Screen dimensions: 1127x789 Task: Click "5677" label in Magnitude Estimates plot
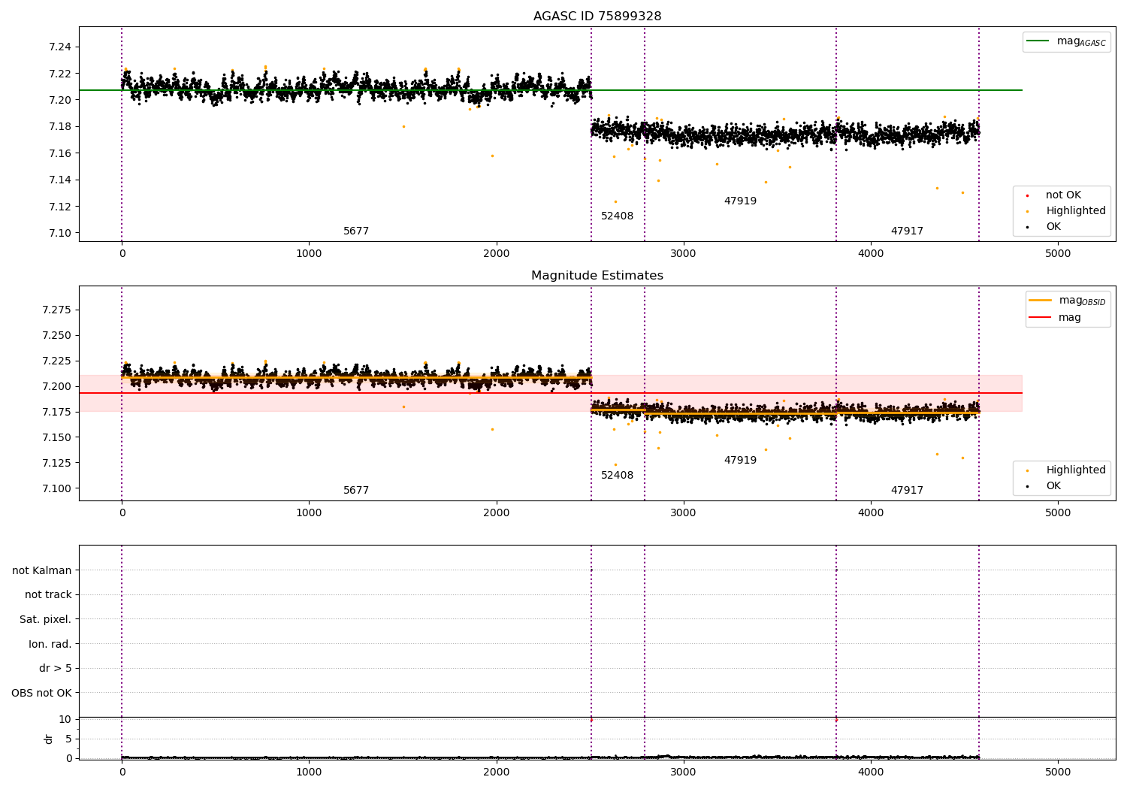356,491
